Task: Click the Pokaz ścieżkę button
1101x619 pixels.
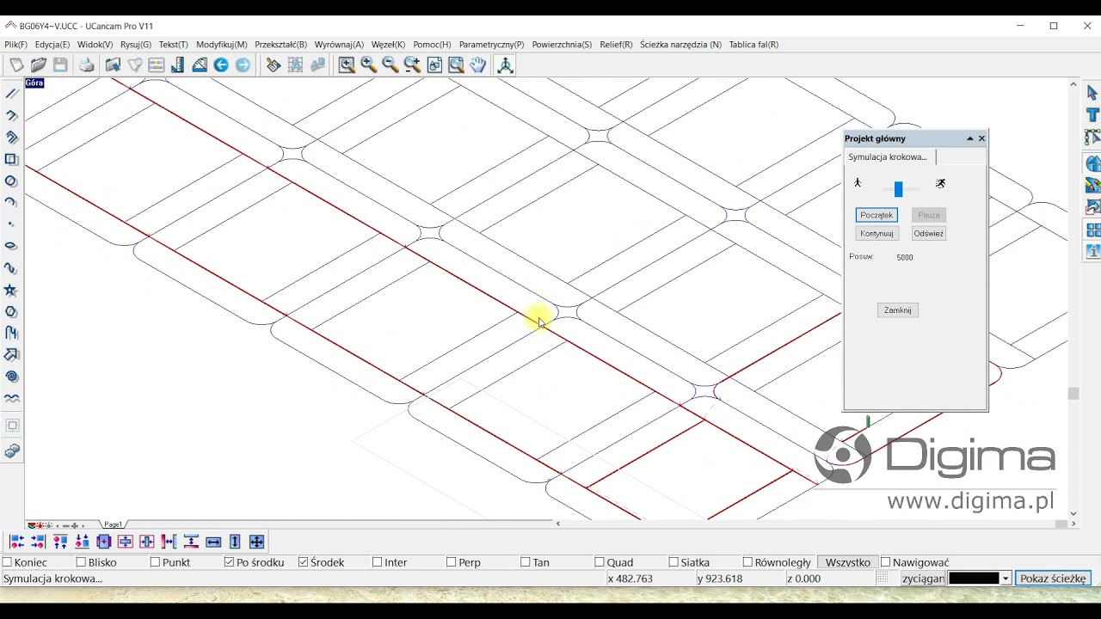Action: (x=1053, y=579)
